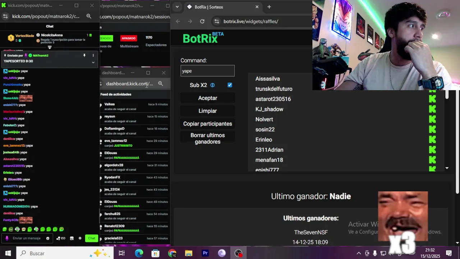Image resolution: width=460 pixels, height=259 pixels.
Task: Open the chat shop icon
Action: 72,238
